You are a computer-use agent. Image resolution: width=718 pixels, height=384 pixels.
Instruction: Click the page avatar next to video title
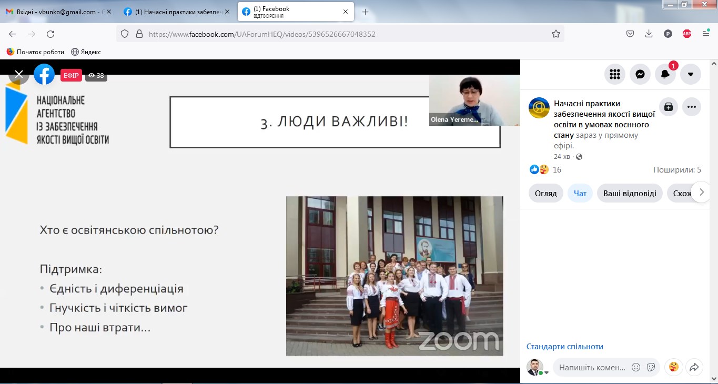(x=539, y=108)
